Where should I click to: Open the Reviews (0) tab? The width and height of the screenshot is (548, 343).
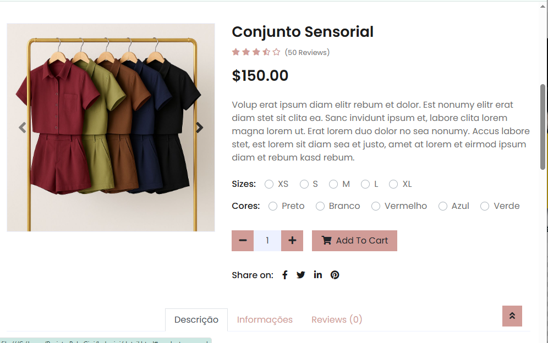tap(337, 320)
